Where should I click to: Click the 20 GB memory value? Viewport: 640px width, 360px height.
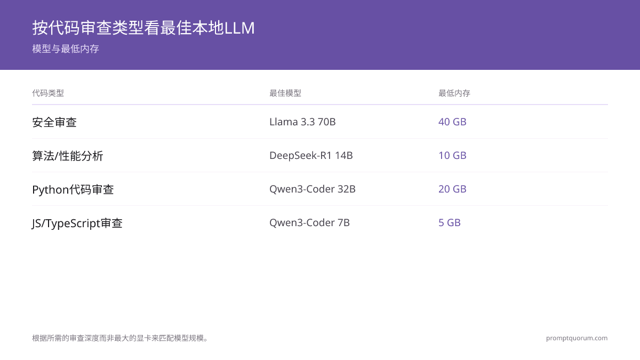452,189
